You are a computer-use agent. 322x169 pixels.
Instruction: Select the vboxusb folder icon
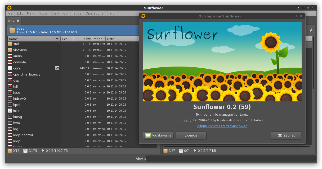(x=10, y=50)
